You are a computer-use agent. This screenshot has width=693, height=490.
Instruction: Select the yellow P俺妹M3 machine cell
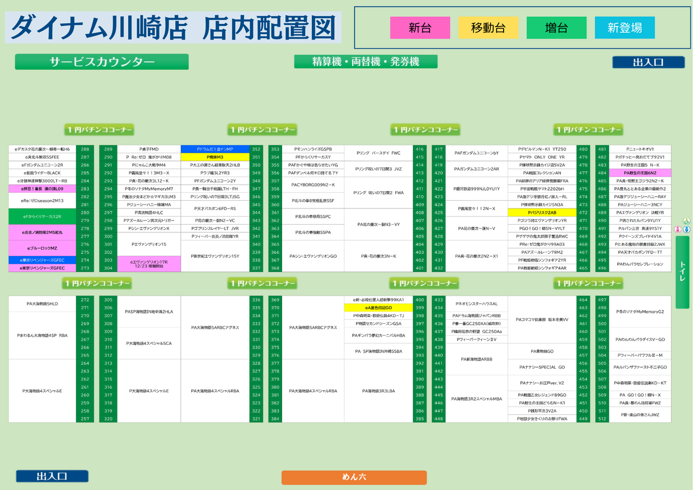(215, 157)
